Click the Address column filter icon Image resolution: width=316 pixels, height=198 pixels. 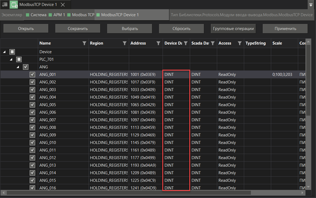point(159,43)
